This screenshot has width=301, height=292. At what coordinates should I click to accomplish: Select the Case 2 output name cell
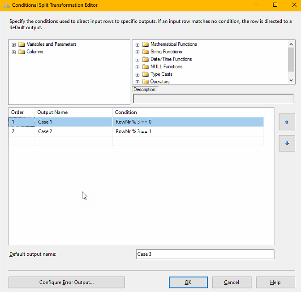[73, 131]
